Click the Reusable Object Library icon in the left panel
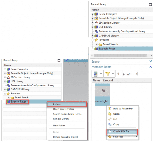Image resolution: width=154 pixels, height=142 pixels. [x=8, y=73]
